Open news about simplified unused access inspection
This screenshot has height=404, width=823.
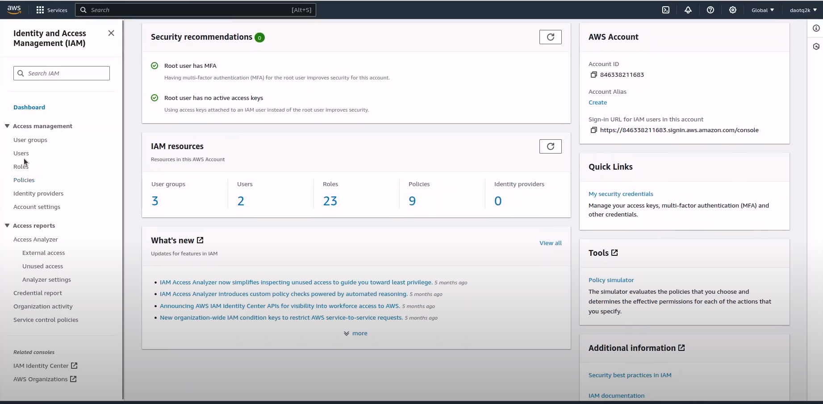coord(296,282)
